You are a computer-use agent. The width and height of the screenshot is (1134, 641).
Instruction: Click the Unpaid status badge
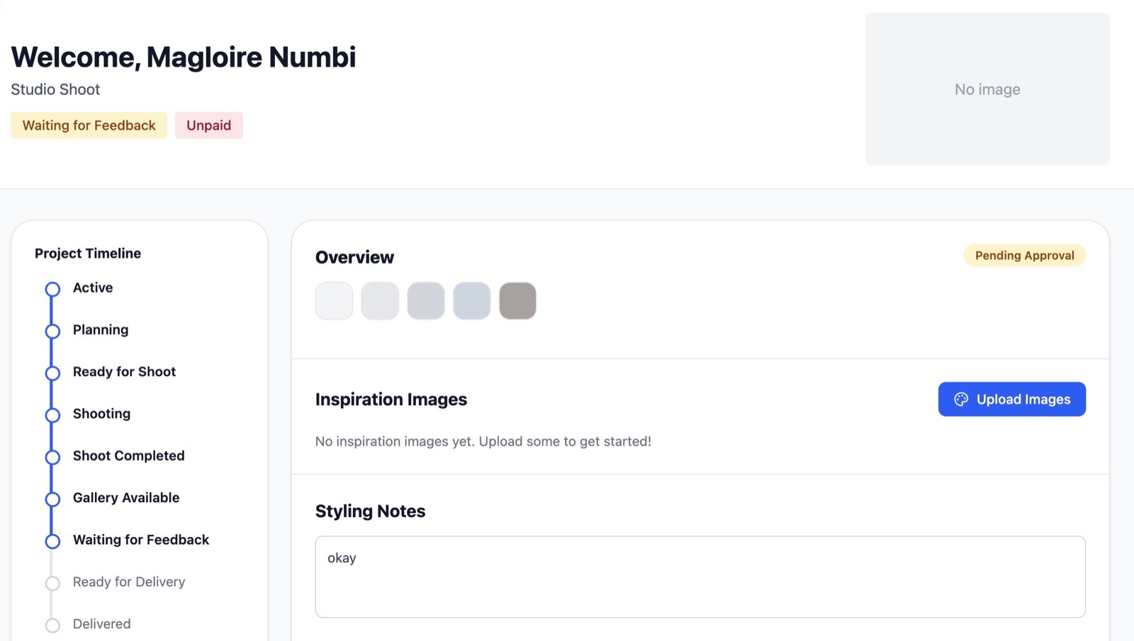pyautogui.click(x=208, y=125)
